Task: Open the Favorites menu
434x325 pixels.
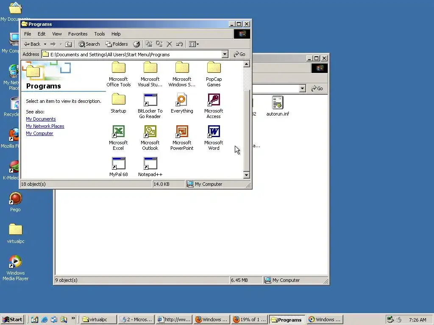Action: tap(78, 34)
